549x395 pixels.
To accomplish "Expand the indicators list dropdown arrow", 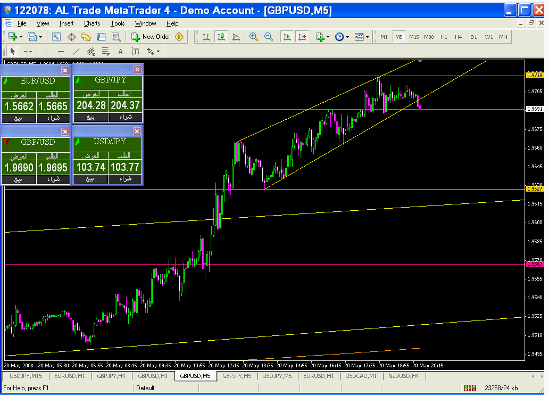I will (328, 37).
